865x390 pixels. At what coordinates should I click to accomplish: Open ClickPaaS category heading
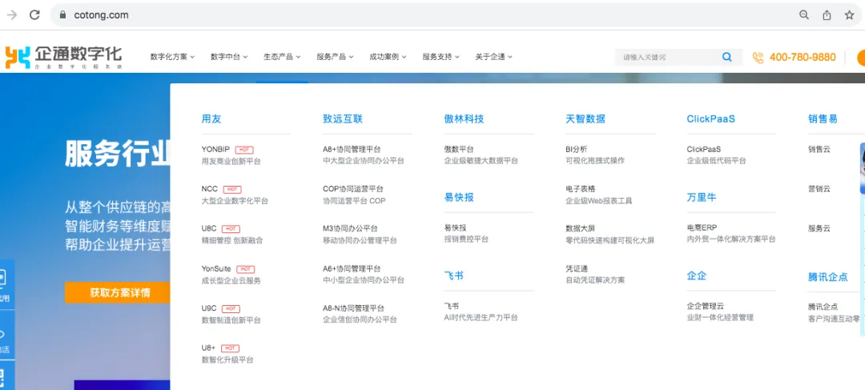pos(711,119)
